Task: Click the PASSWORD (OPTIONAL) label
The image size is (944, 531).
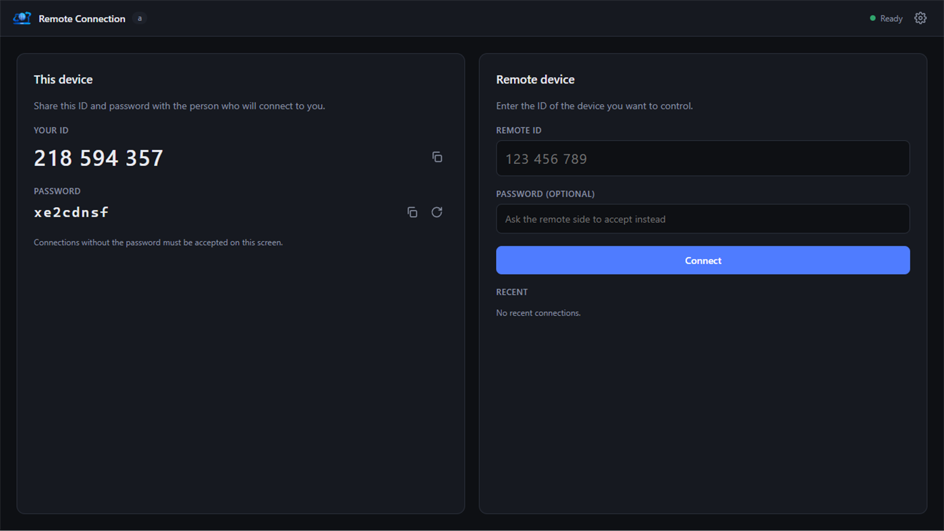Action: 545,194
